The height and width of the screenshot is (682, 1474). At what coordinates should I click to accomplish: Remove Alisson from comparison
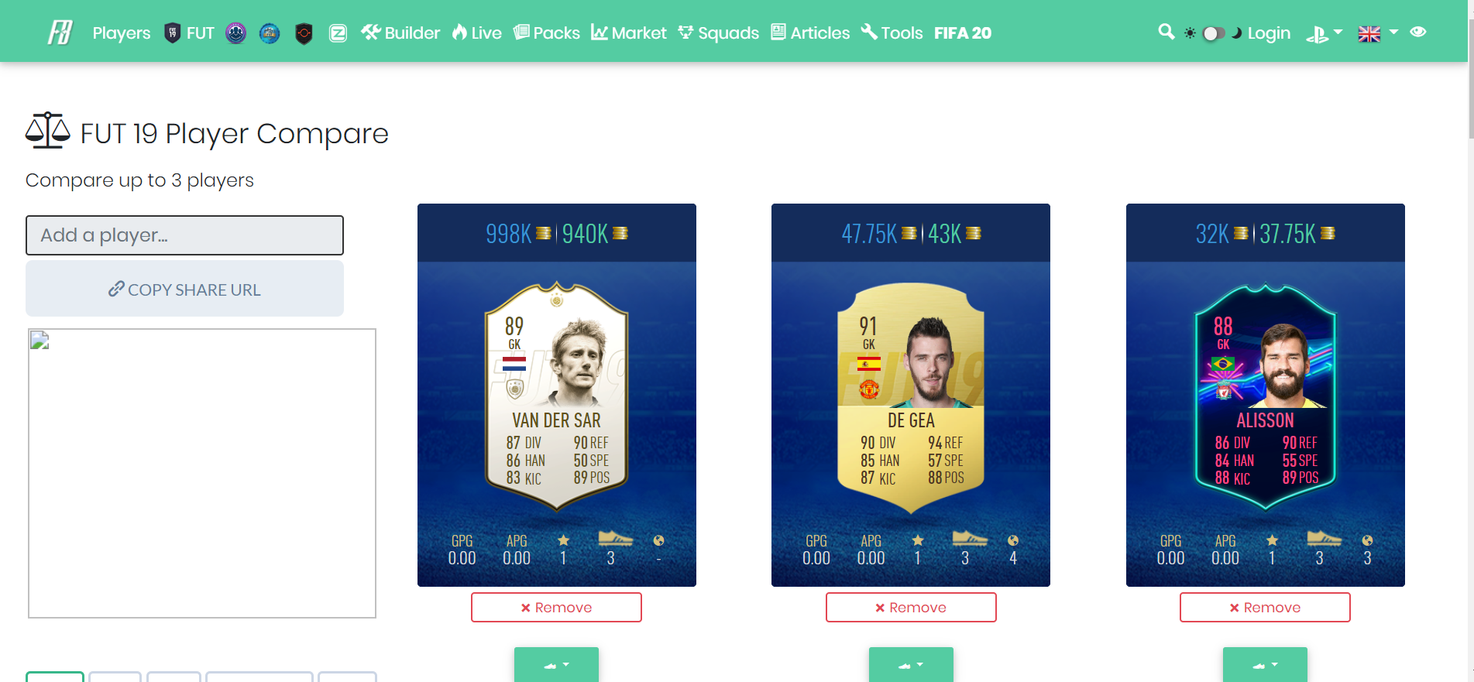[x=1265, y=608]
